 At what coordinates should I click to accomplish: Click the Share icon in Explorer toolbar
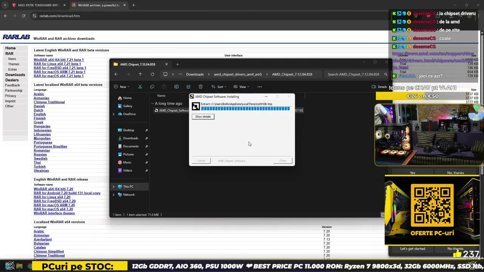(188, 87)
